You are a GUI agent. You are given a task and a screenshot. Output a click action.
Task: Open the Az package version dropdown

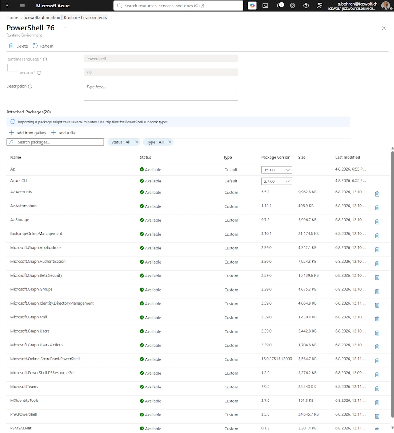pos(276,170)
